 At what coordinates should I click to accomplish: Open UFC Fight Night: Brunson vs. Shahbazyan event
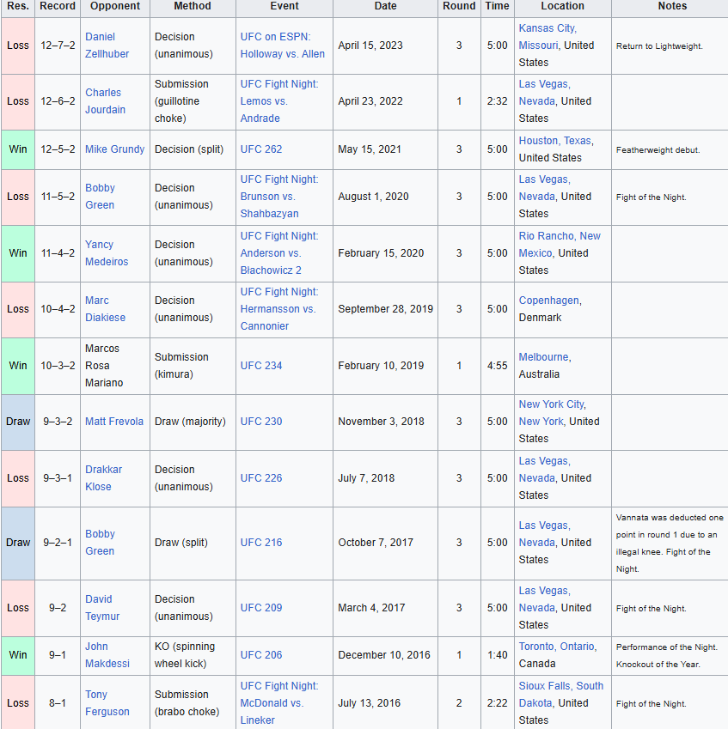[279, 197]
